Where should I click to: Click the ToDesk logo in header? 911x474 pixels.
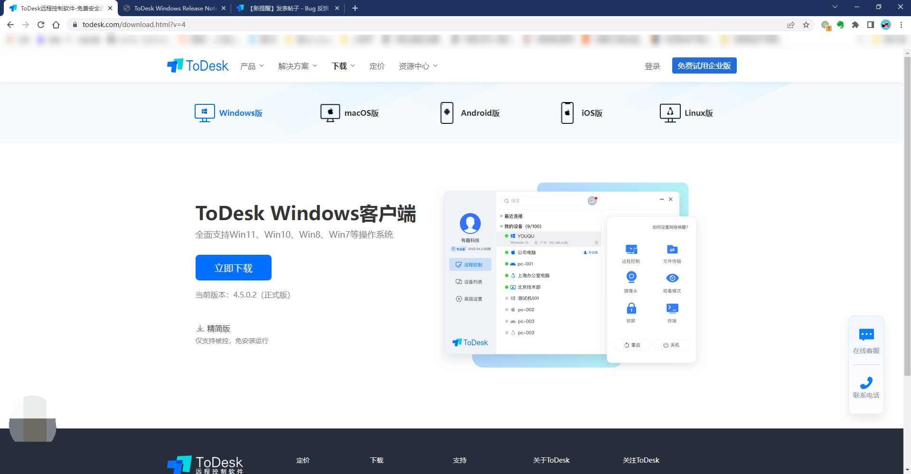point(197,65)
